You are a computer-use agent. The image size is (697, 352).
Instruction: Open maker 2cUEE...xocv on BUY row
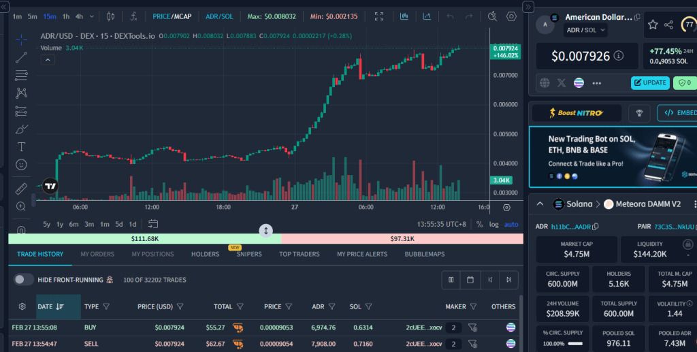[x=423, y=327]
